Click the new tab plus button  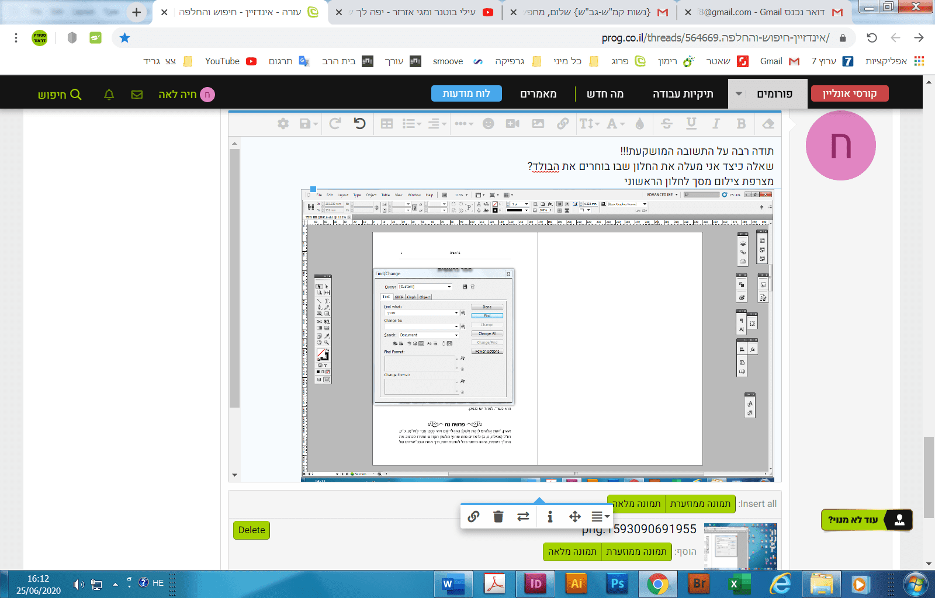pos(136,12)
